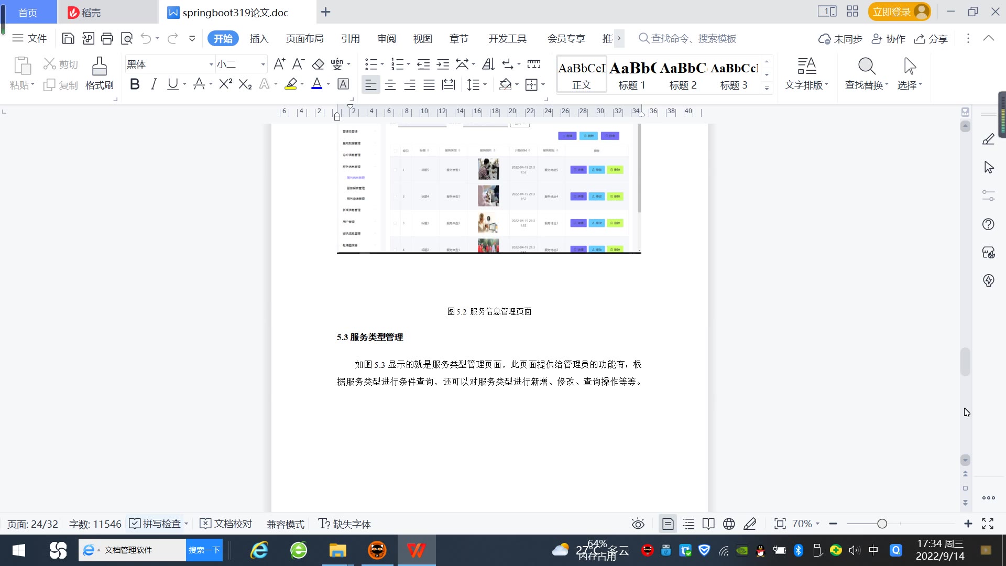Click 文档校对 in the status bar
This screenshot has width=1006, height=566.
[x=226, y=524]
